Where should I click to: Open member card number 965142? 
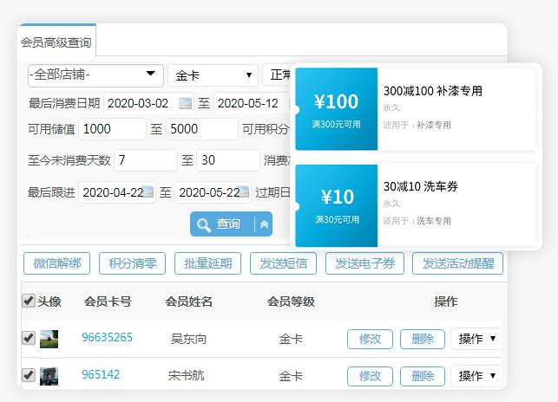point(101,374)
